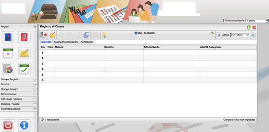Close Registro di Classe with red X
This screenshot has width=269, height=132.
pos(254,27)
